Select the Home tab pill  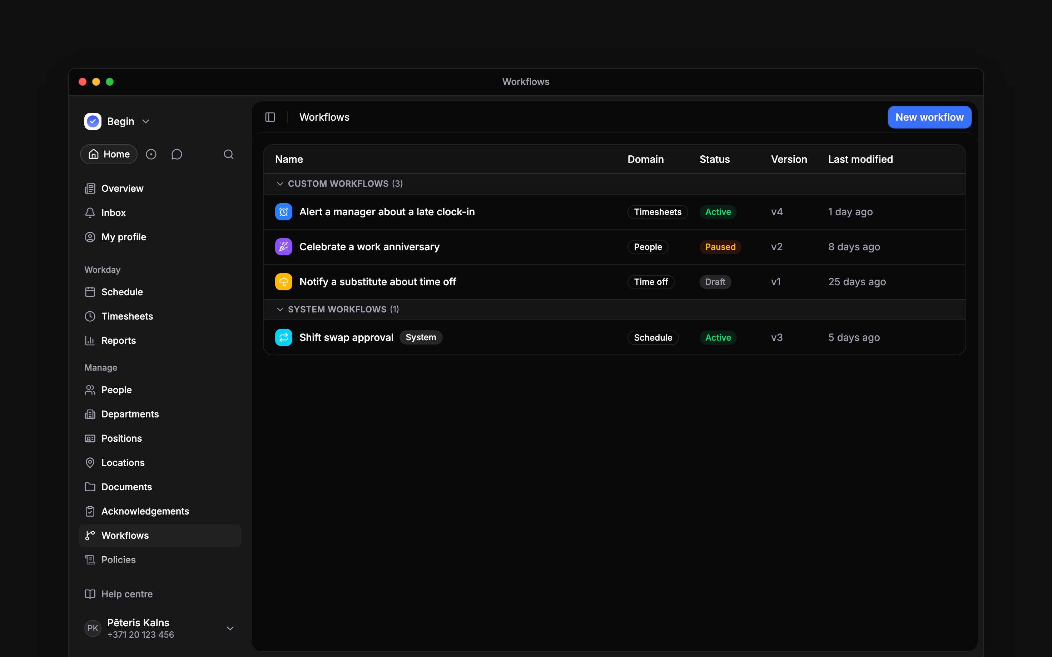[109, 154]
